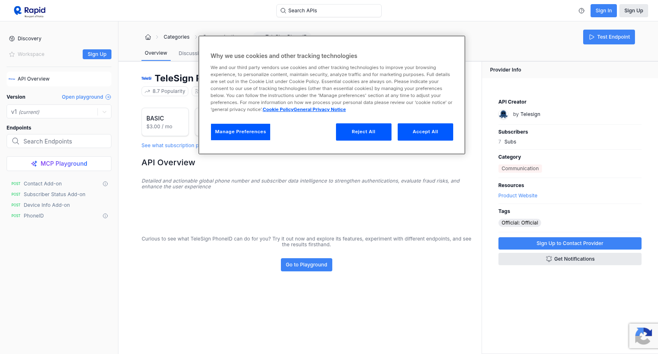Screen dimensions: 658x354
Task: Open the Product Website link
Action: [x=518, y=196]
